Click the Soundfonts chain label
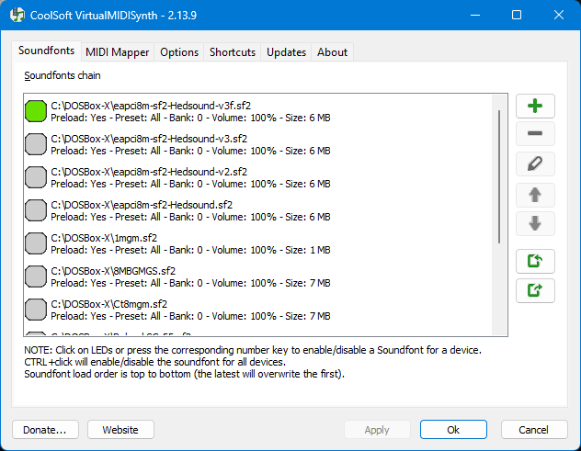 tap(63, 75)
